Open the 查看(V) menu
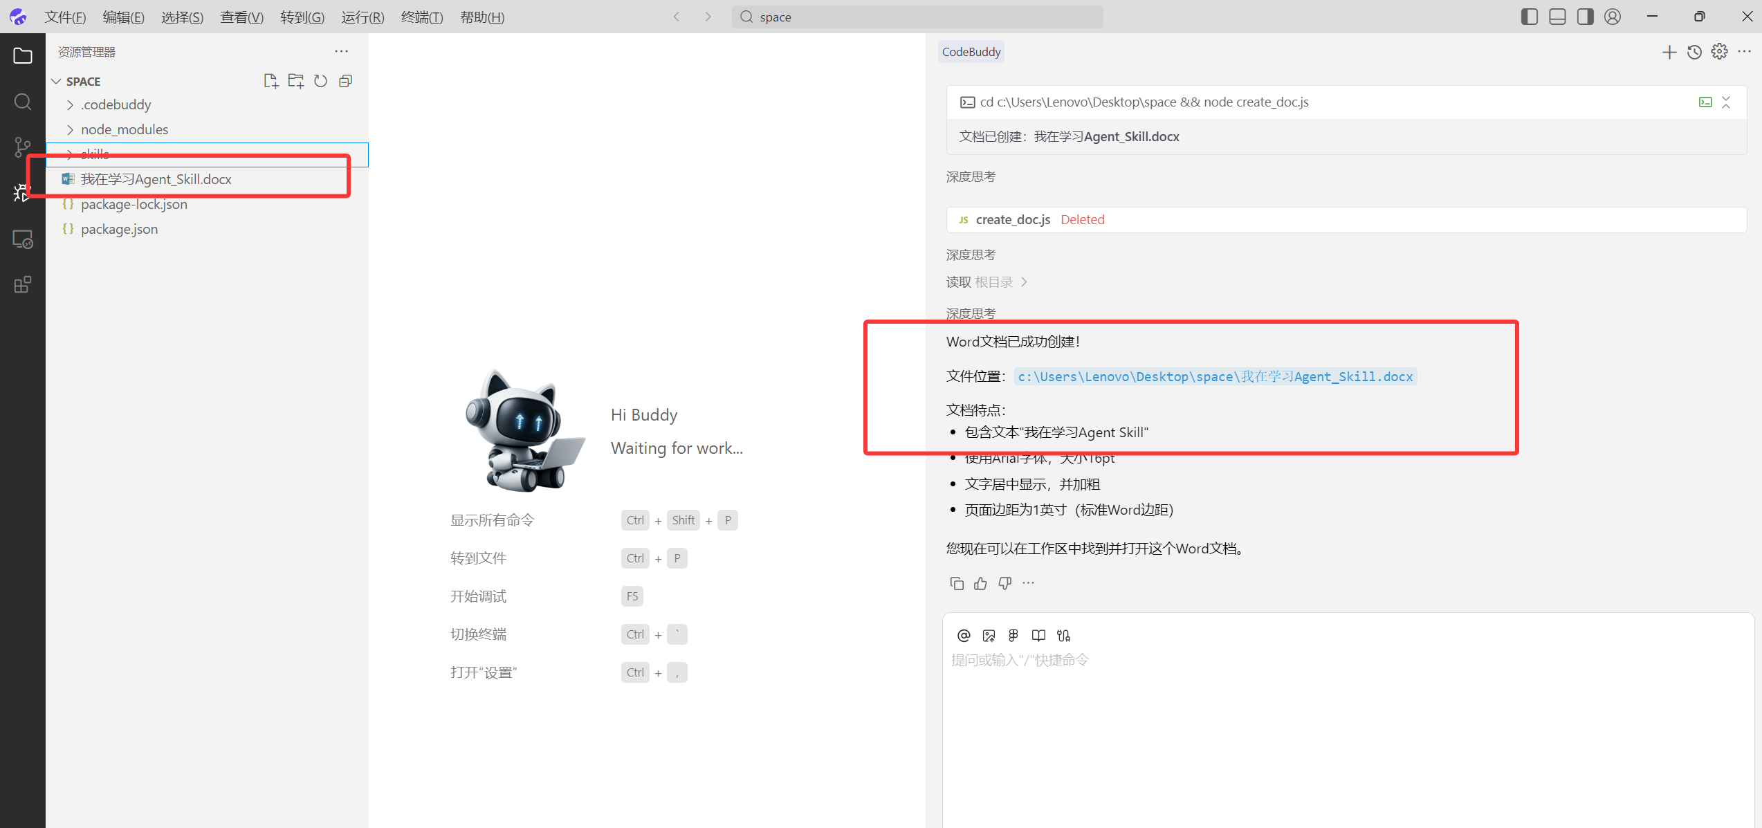This screenshot has height=828, width=1762. 241,17
